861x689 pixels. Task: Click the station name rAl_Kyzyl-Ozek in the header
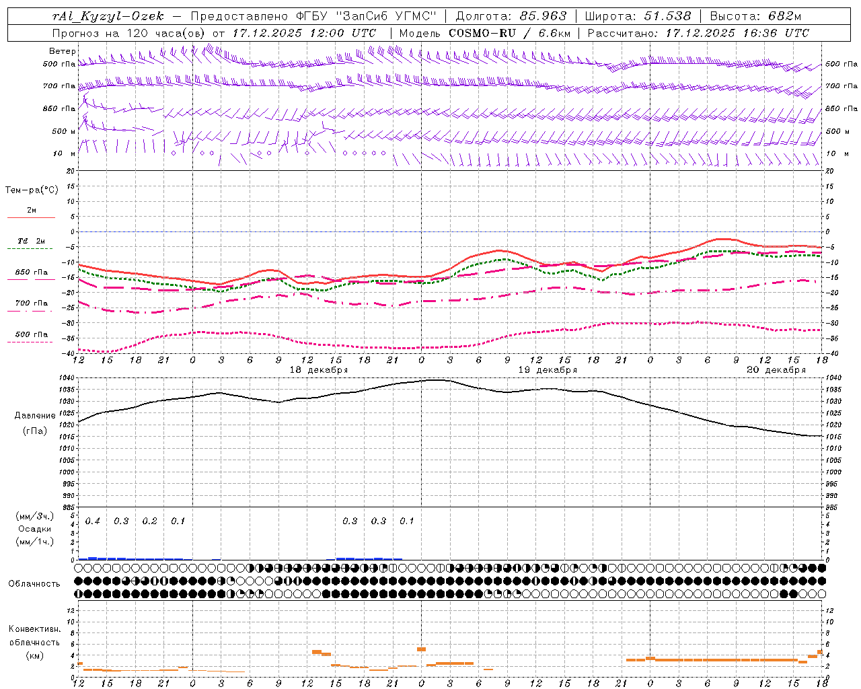pos(108,16)
